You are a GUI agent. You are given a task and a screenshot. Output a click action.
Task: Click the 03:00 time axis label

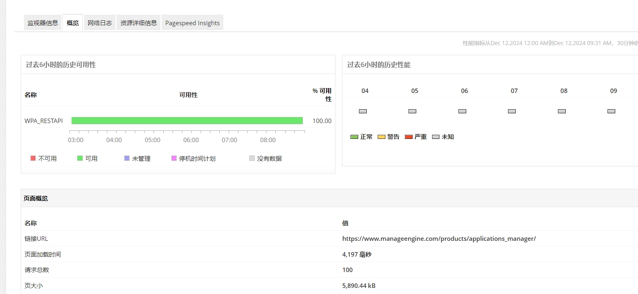[76, 140]
